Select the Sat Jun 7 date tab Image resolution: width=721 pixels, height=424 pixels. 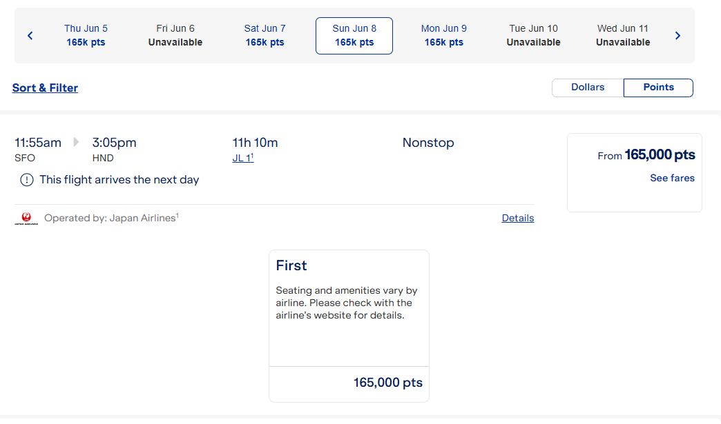coord(265,36)
